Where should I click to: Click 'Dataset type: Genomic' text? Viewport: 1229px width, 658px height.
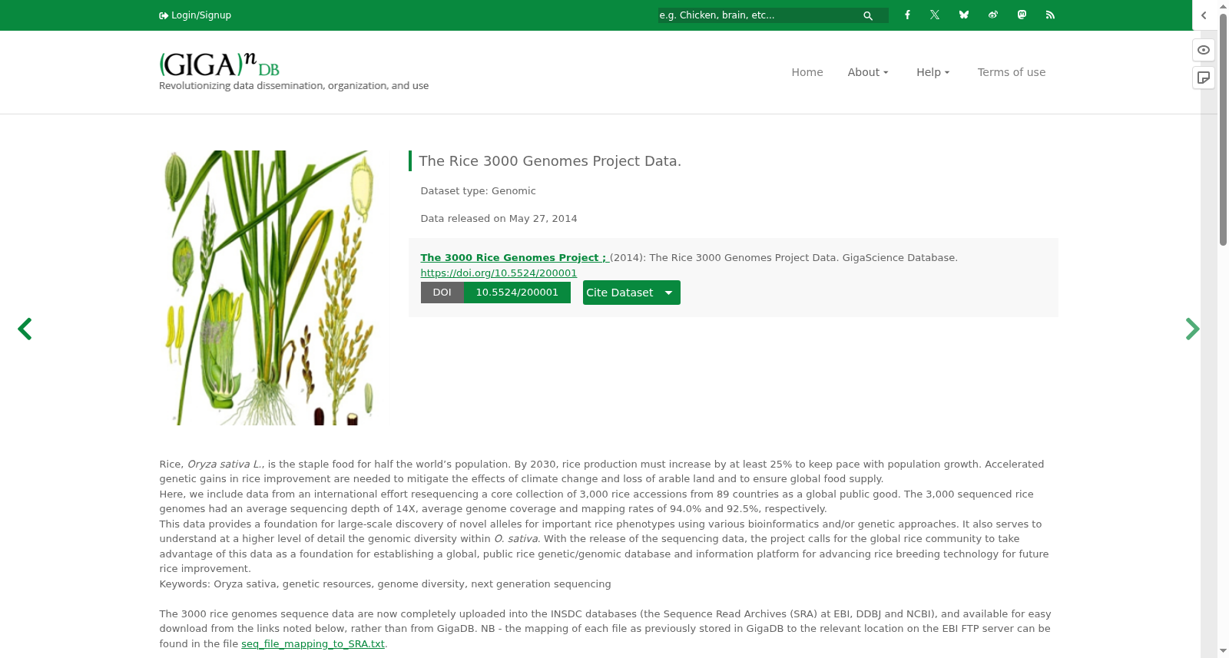[x=478, y=191]
